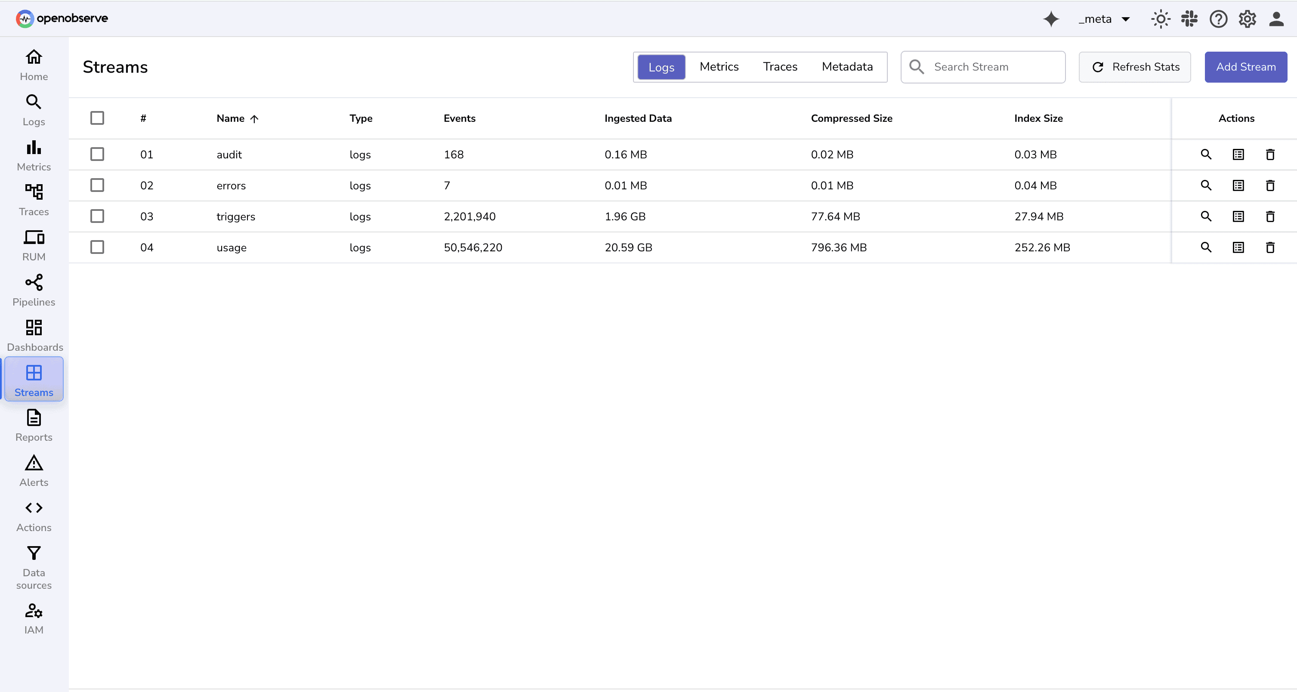This screenshot has height=692, width=1297.
Task: Switch to the Metrics tab
Action: [x=719, y=66]
